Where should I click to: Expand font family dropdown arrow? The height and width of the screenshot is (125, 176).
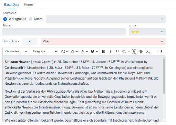pos(77,52)
